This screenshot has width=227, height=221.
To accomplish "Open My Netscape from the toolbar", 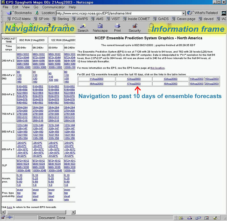I will [100, 28].
